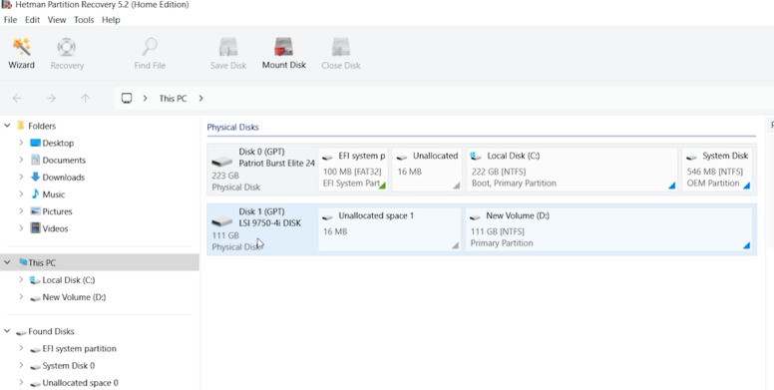Select the EFI system partition tile

tap(353, 170)
